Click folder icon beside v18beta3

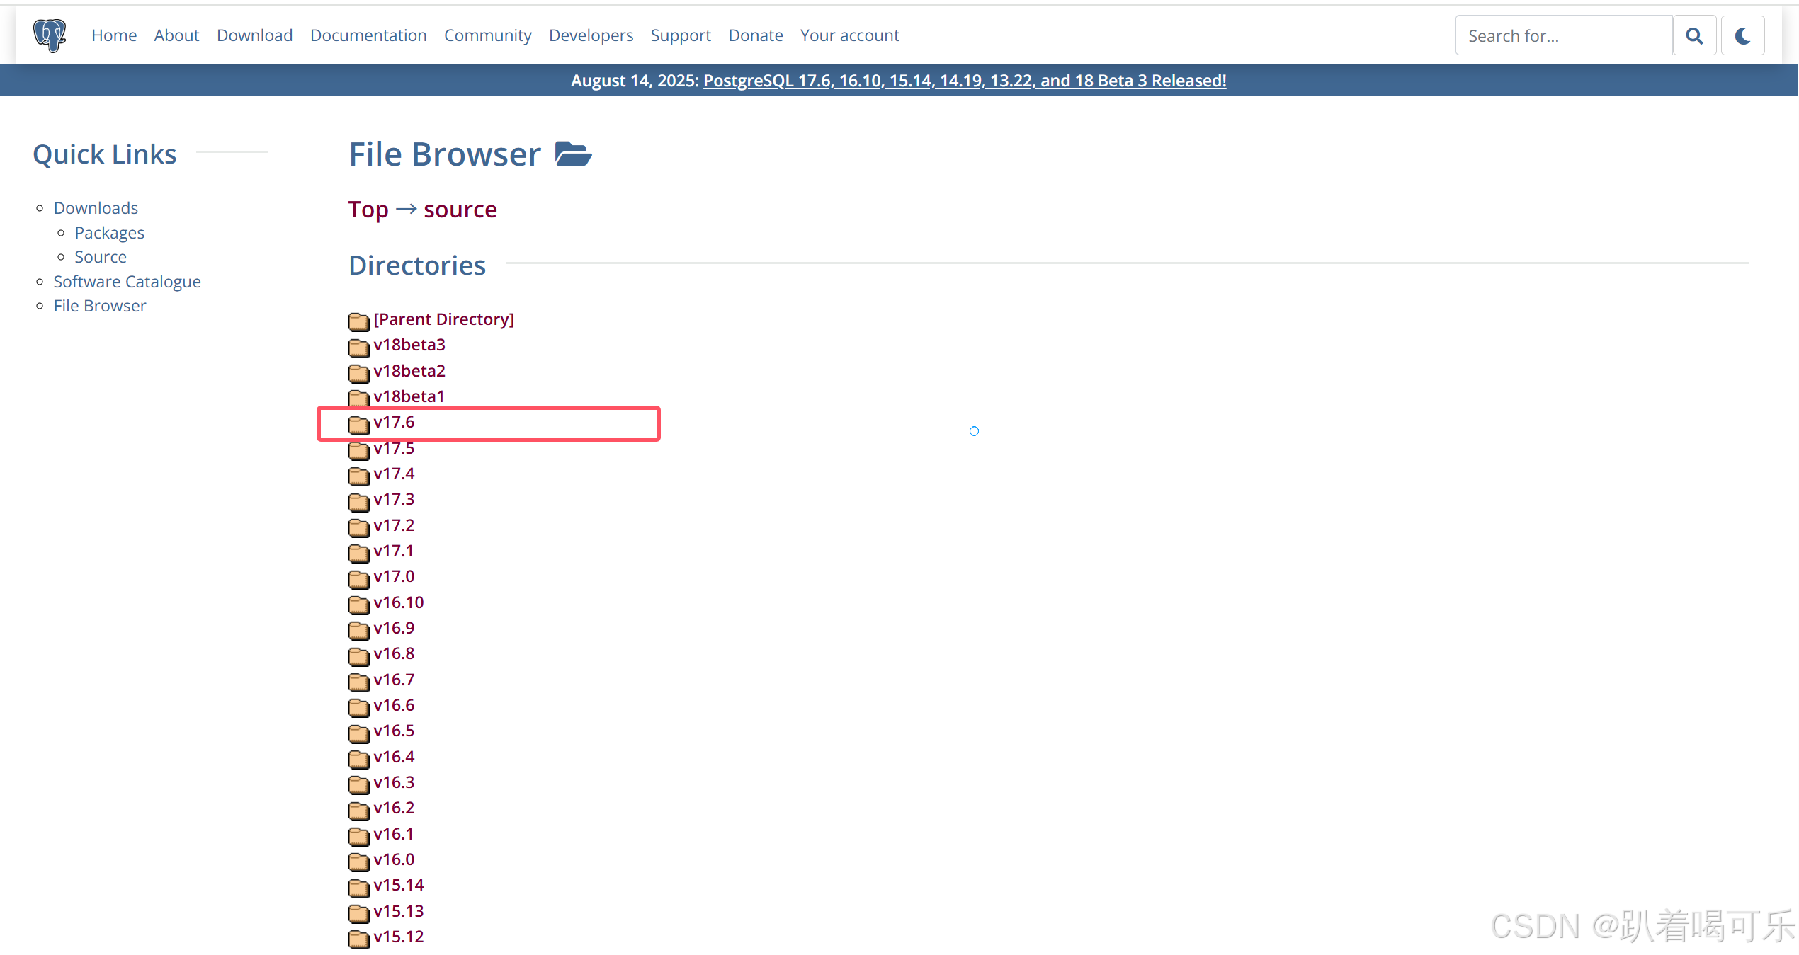pyautogui.click(x=359, y=348)
